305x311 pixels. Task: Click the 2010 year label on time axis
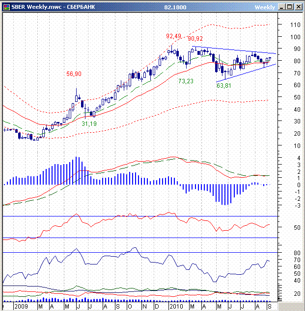pyautogui.click(x=176, y=307)
